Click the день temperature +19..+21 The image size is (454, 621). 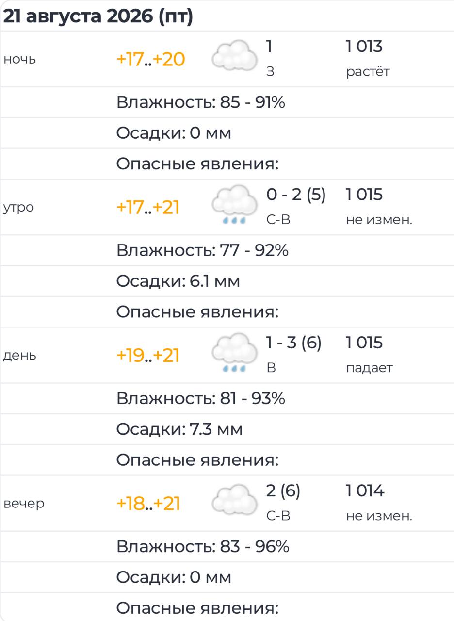(148, 356)
